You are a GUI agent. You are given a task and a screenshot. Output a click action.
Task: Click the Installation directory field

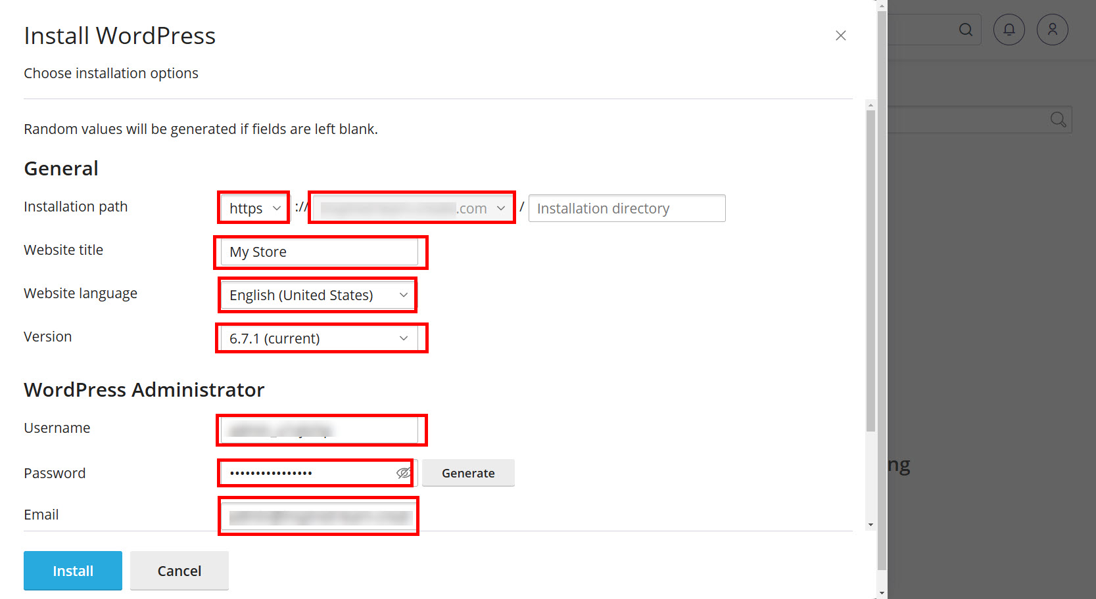click(627, 208)
